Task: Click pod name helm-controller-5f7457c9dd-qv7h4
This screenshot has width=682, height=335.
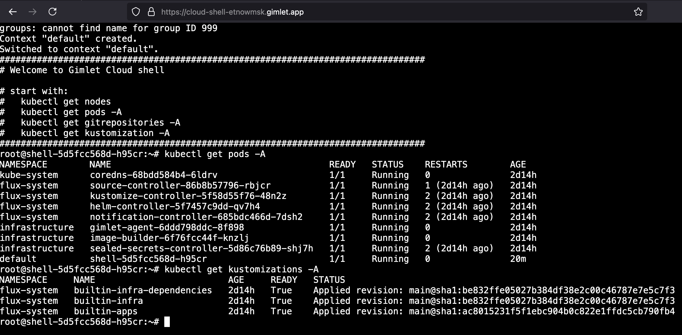Action: click(x=175, y=206)
